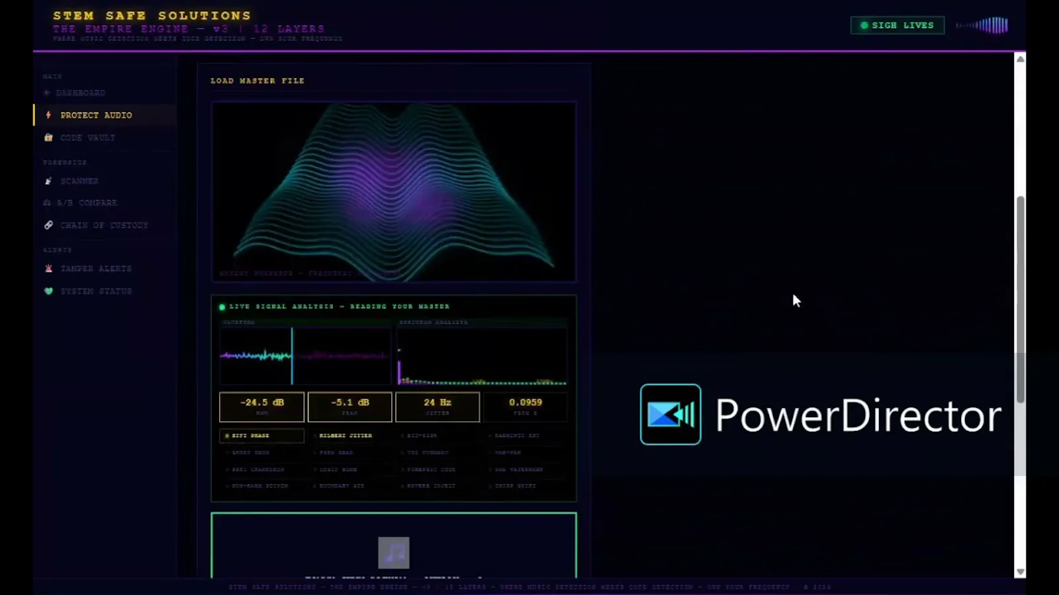The height and width of the screenshot is (595, 1059).
Task: Click the Live Signal Analysis heading
Action: click(340, 307)
